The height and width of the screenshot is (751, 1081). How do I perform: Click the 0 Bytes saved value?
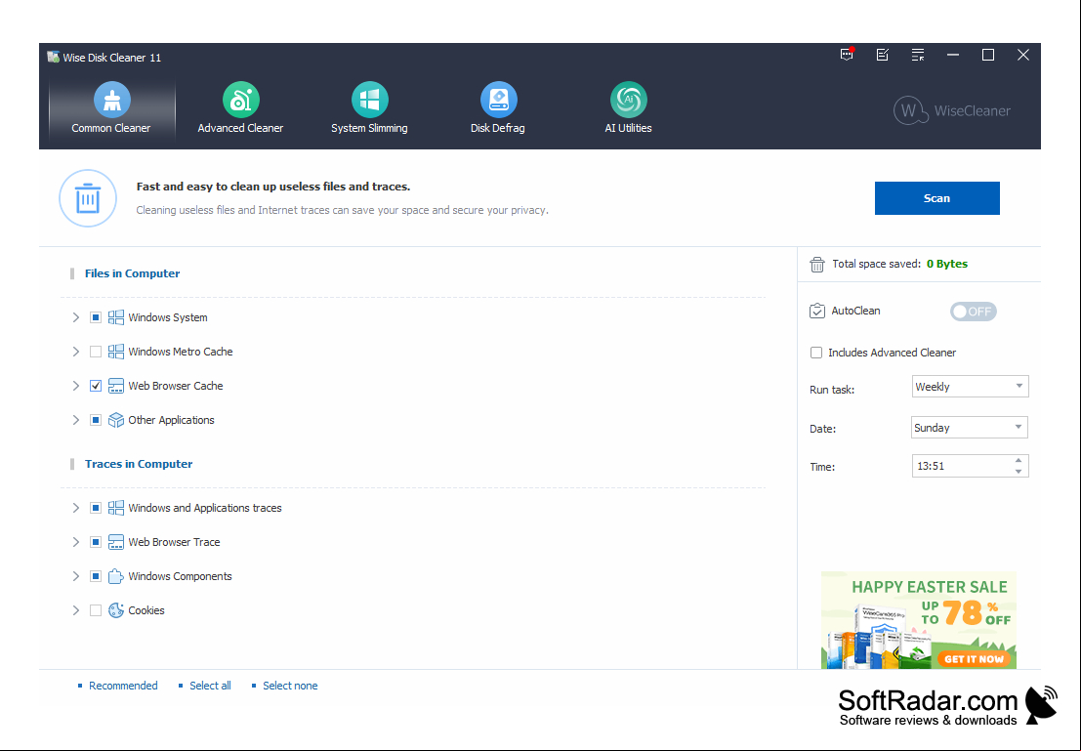tap(947, 264)
